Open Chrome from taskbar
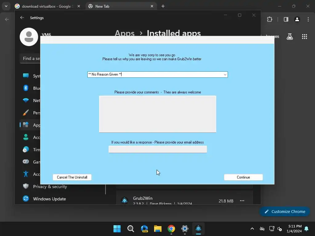 (x=171, y=229)
